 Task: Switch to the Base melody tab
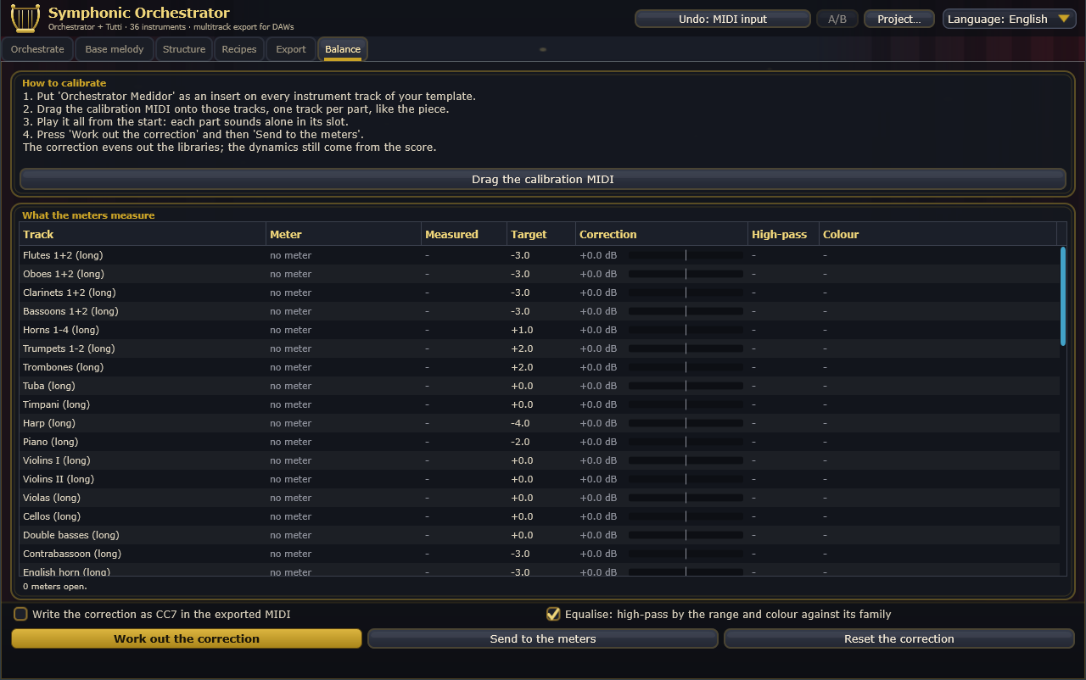pos(115,49)
